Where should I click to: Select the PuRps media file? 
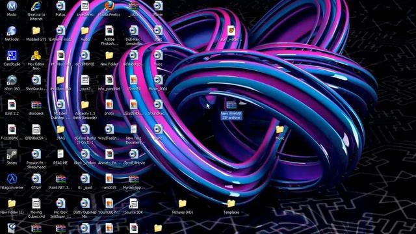(x=60, y=6)
